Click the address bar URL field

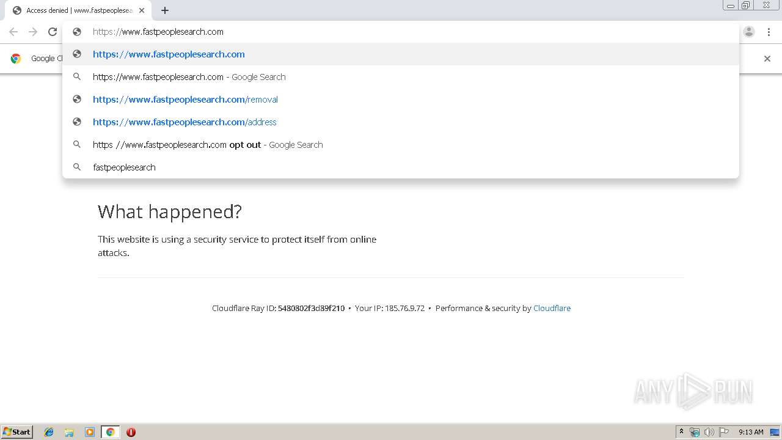[x=400, y=32]
